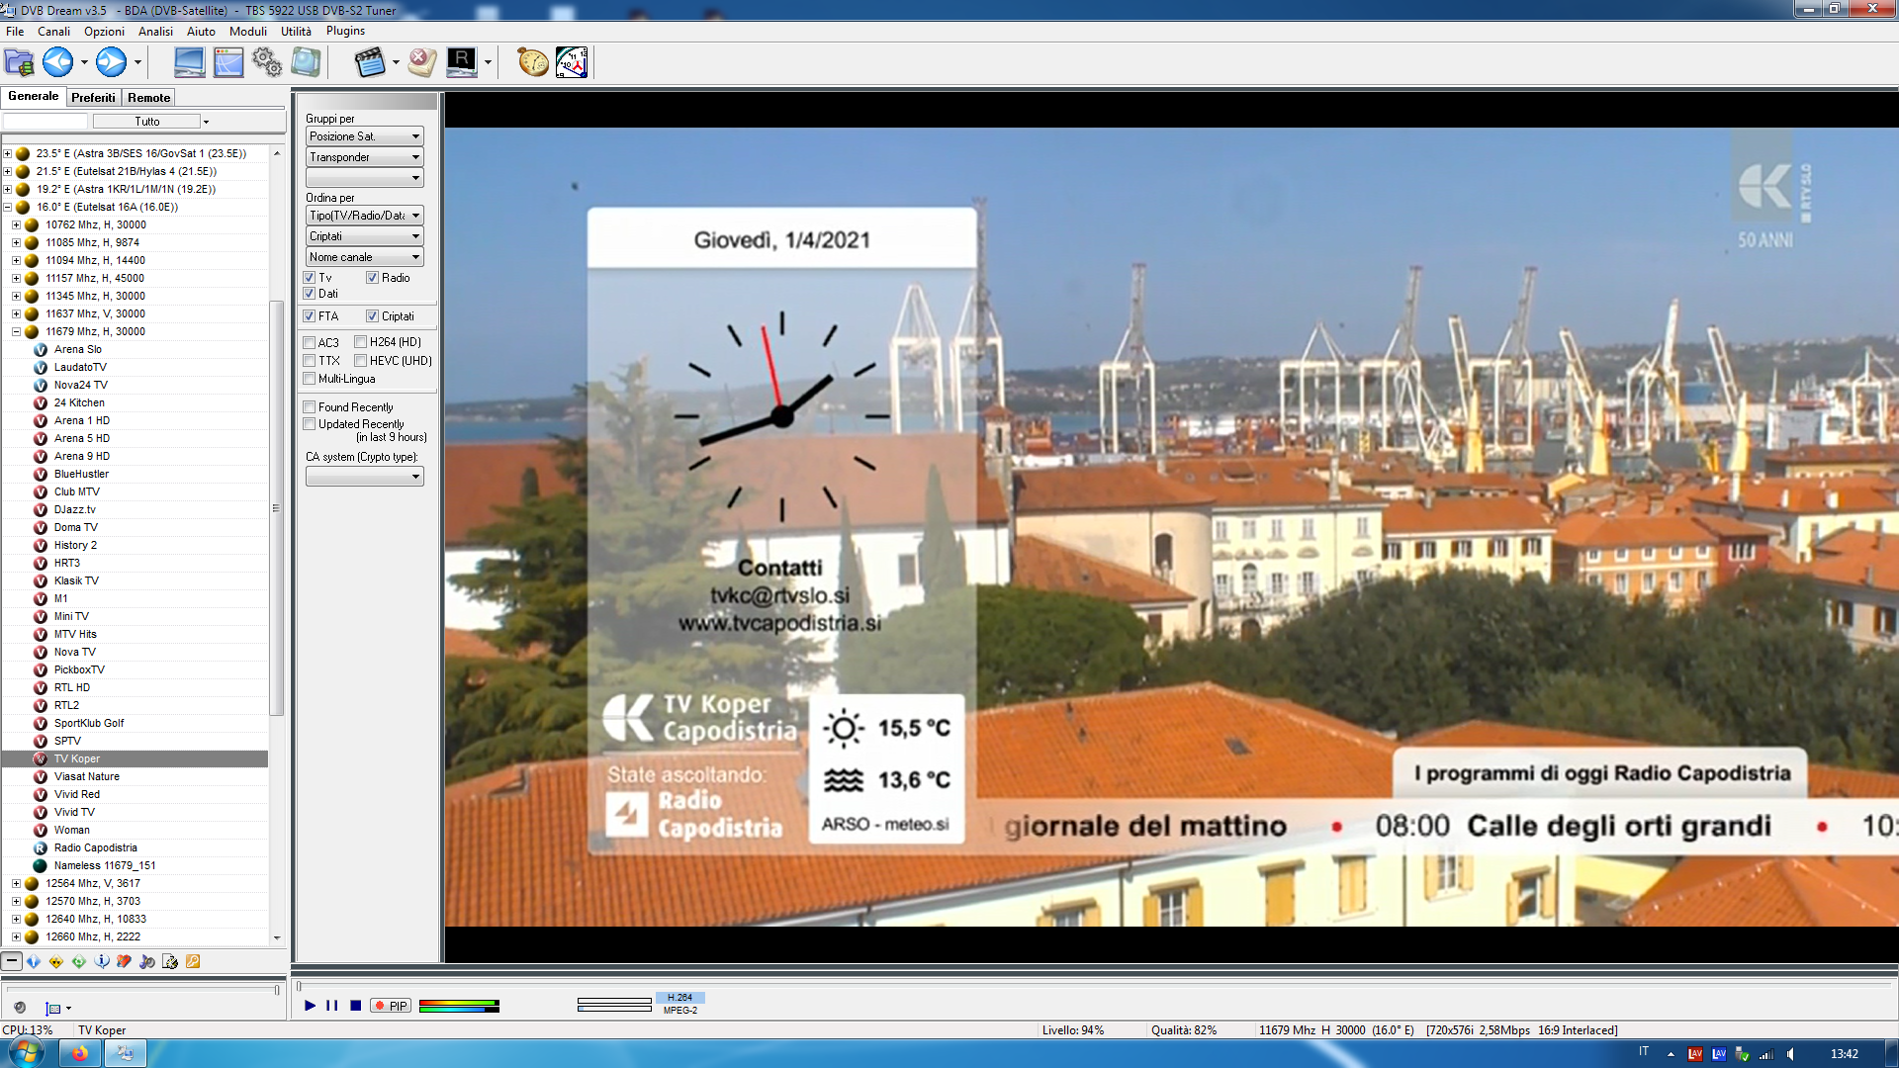Enable the Found Recently checkbox

(x=310, y=407)
